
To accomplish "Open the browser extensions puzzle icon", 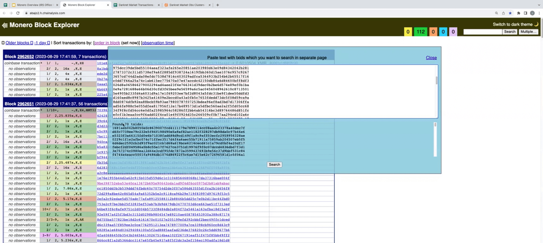I will [x=518, y=13].
